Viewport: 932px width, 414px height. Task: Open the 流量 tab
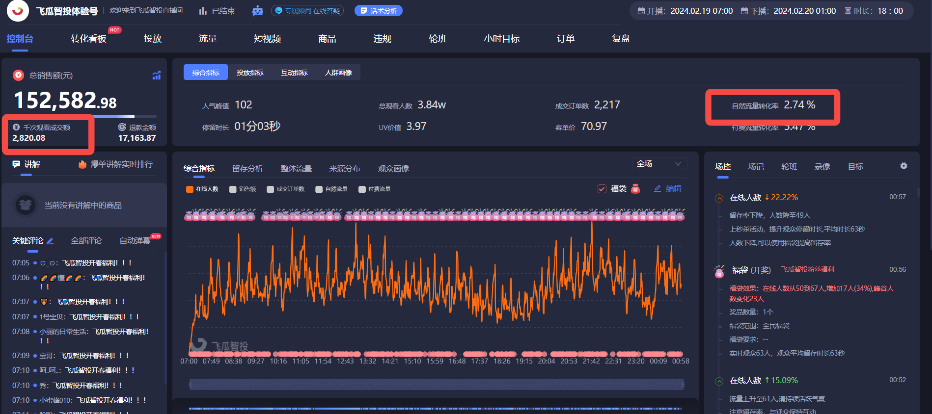point(208,39)
